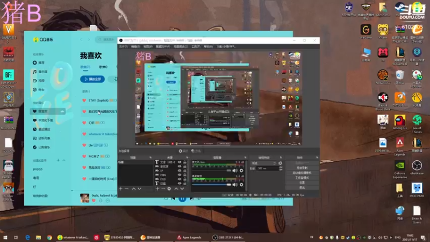Go back in QQ Music navigation

pyautogui.click(x=81, y=39)
